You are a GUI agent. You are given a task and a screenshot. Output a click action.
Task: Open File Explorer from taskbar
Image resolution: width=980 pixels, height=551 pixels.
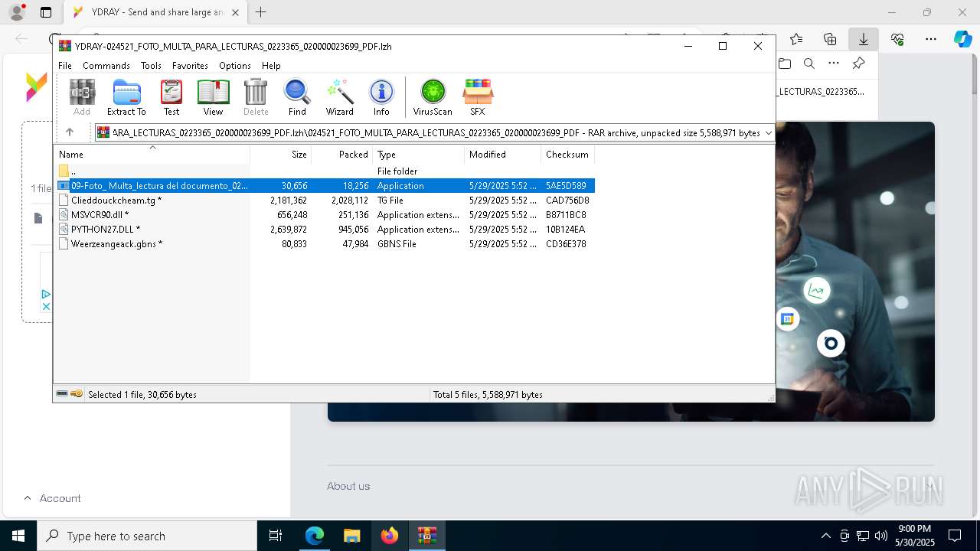pyautogui.click(x=351, y=536)
